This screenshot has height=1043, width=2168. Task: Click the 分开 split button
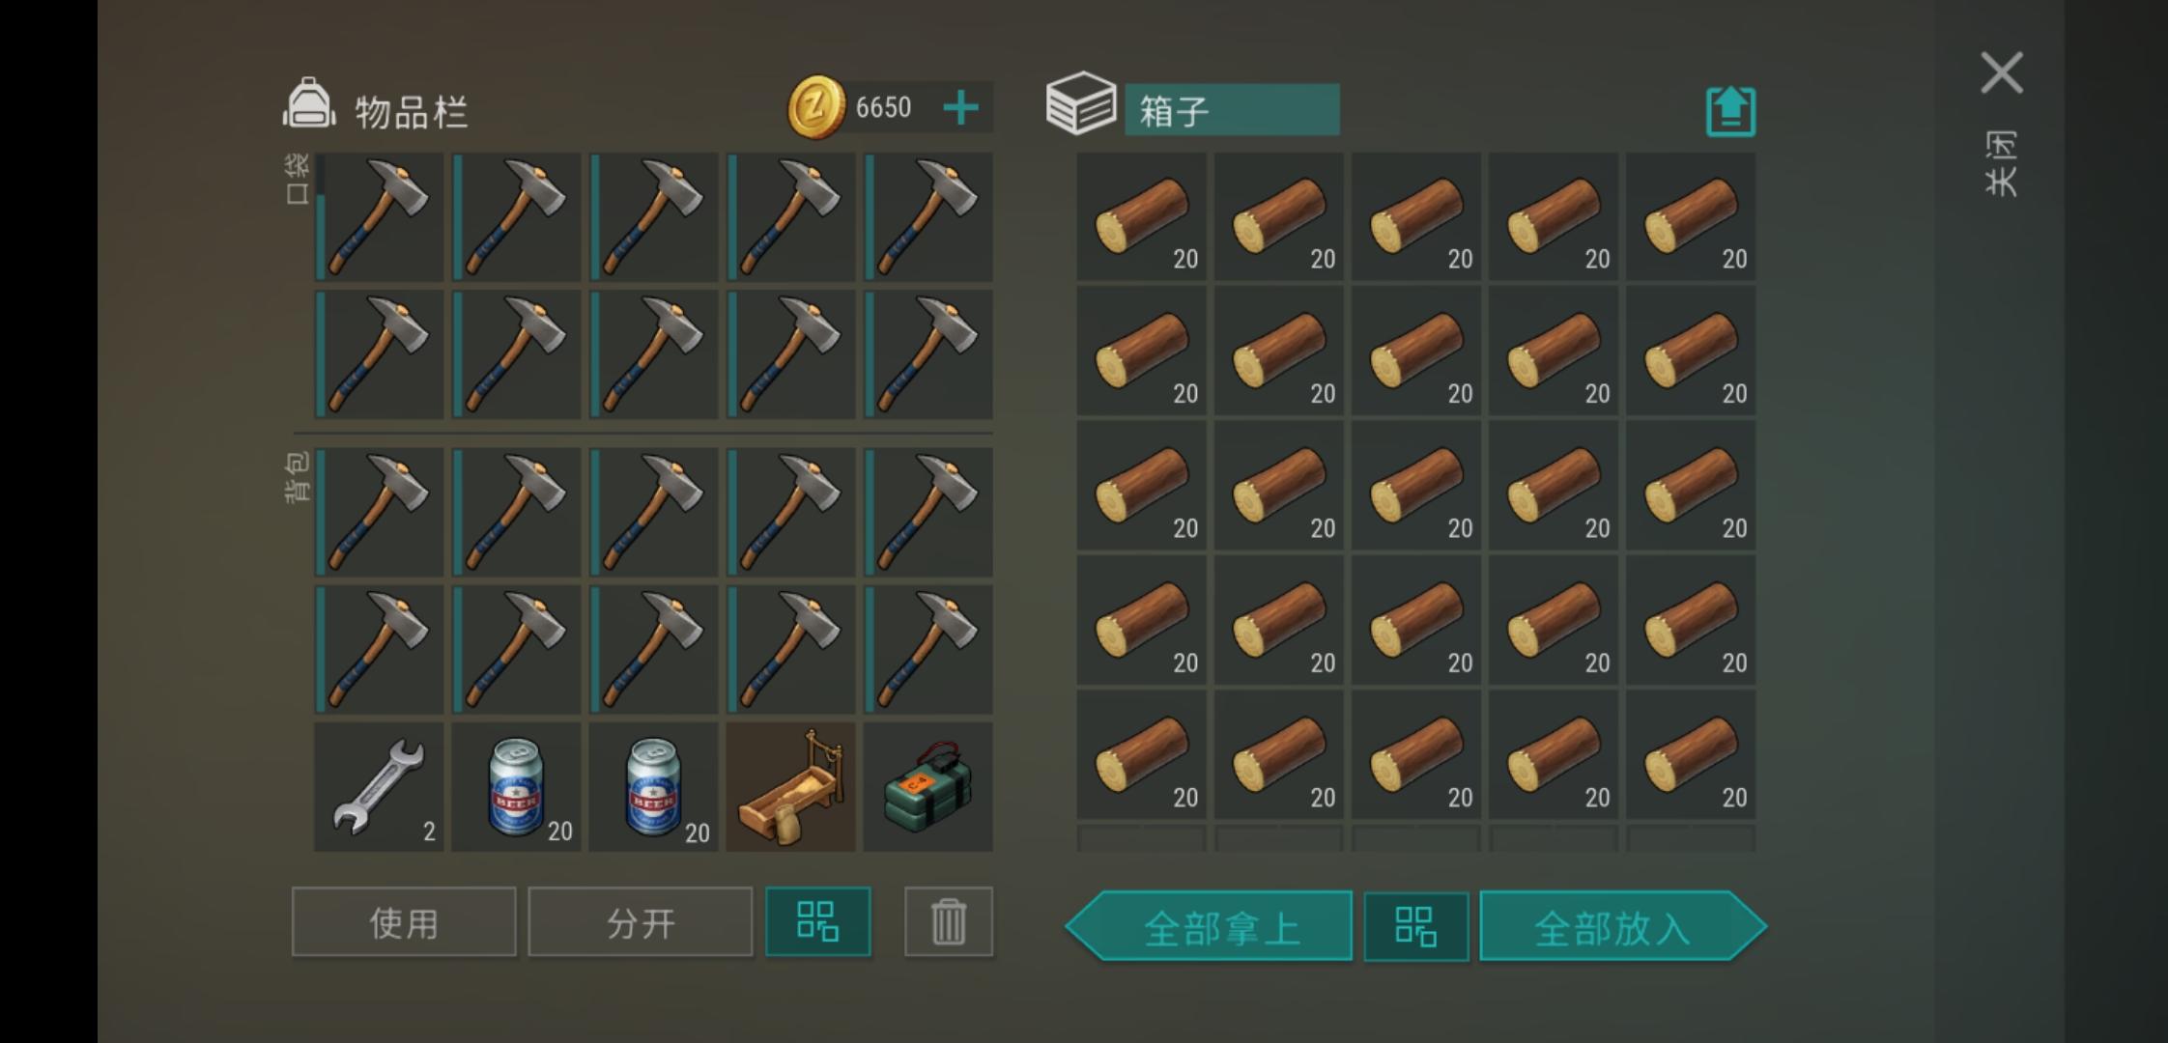640,921
